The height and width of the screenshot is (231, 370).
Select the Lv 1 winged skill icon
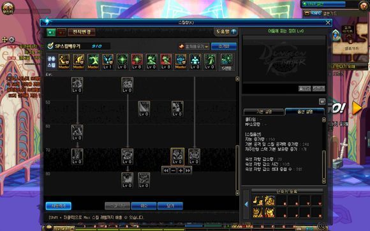108,61
